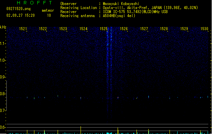
Task: Click the Receiving antenna label
Action: 78,16
